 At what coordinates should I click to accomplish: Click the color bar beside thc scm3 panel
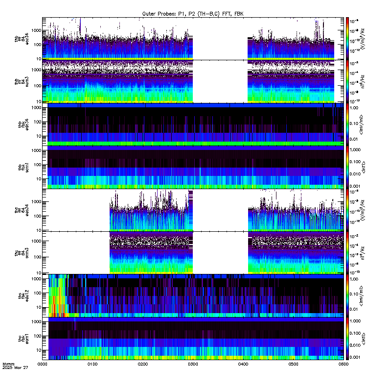(347, 253)
